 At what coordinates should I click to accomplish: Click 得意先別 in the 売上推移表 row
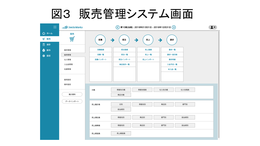tap(121, 125)
